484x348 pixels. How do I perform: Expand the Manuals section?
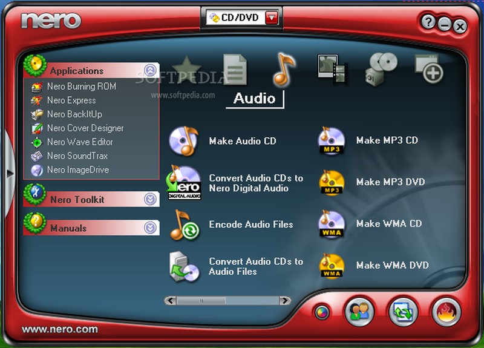tap(150, 228)
